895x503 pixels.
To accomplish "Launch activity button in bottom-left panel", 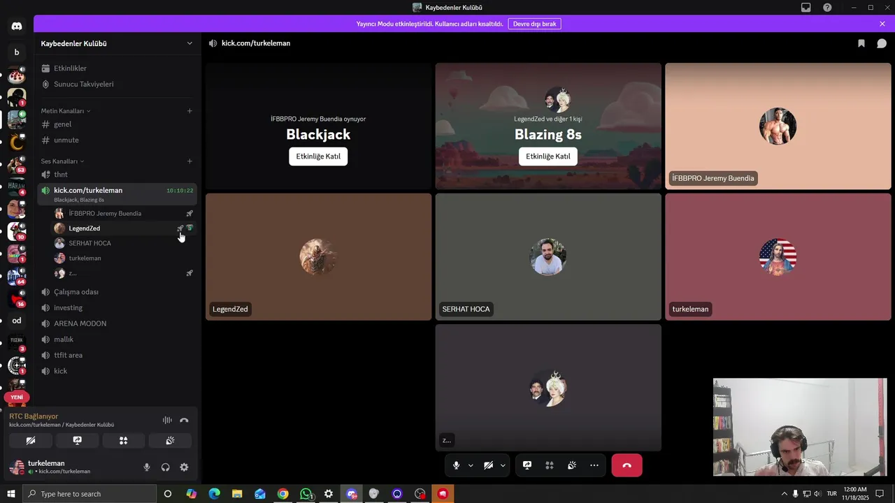I will pos(123,441).
